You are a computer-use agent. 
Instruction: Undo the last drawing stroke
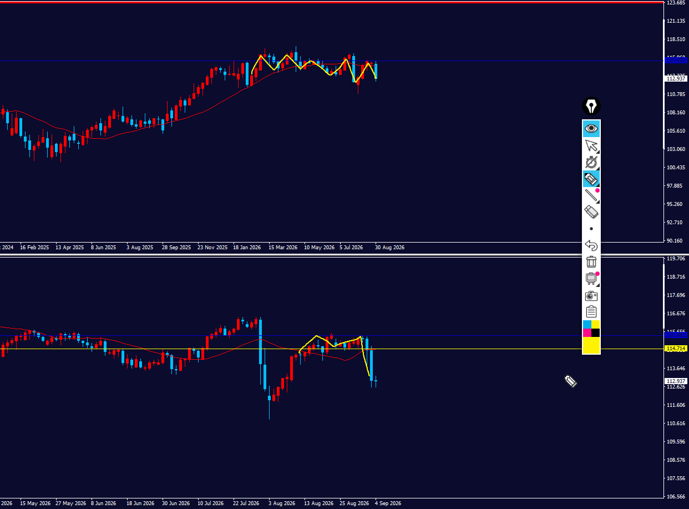pos(591,245)
